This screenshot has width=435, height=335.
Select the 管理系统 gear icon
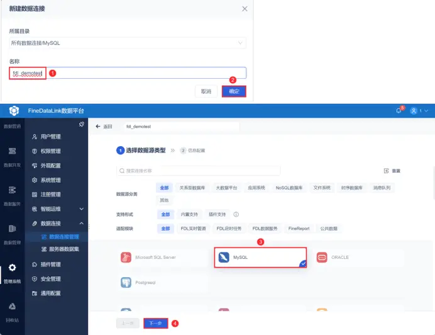[x=12, y=268]
